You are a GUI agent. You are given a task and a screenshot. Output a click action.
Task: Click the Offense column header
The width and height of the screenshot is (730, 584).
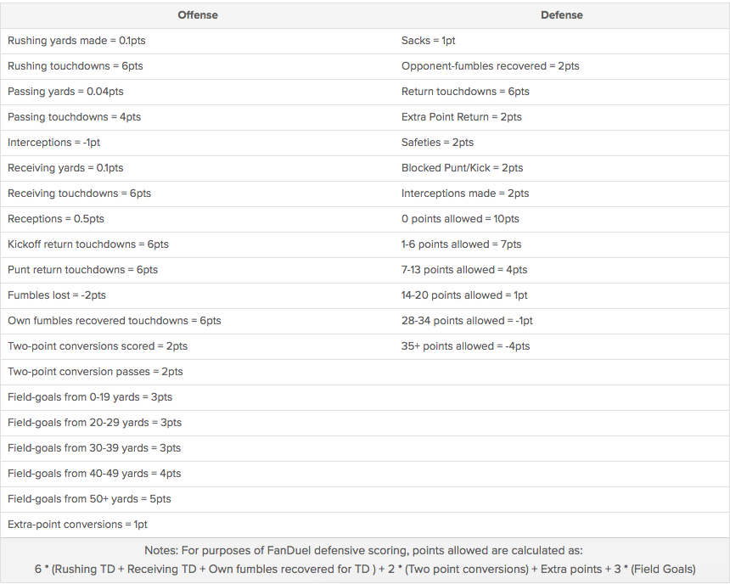[197, 15]
